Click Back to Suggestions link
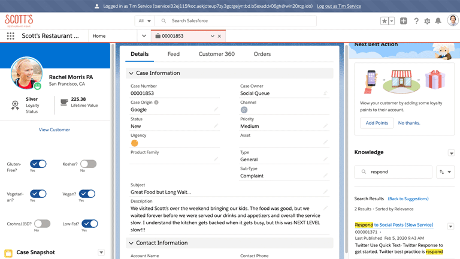 point(408,199)
